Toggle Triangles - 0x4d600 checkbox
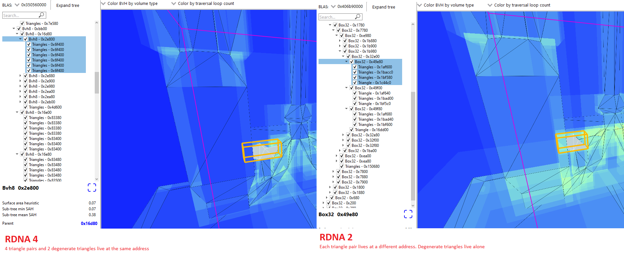624x259 pixels. pos(26,107)
